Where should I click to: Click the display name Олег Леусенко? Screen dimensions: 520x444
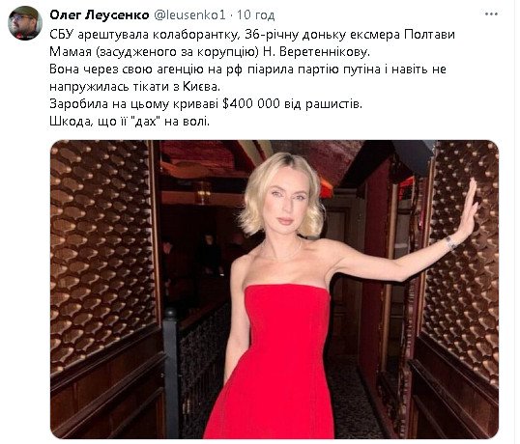click(x=100, y=14)
